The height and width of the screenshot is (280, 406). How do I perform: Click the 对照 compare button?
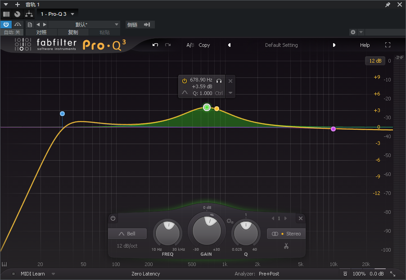tap(41, 32)
